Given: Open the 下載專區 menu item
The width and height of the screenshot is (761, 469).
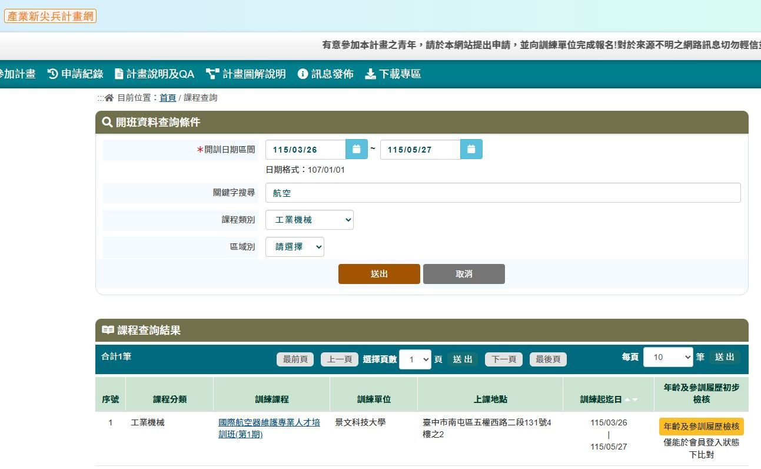Looking at the screenshot, I should [x=393, y=74].
